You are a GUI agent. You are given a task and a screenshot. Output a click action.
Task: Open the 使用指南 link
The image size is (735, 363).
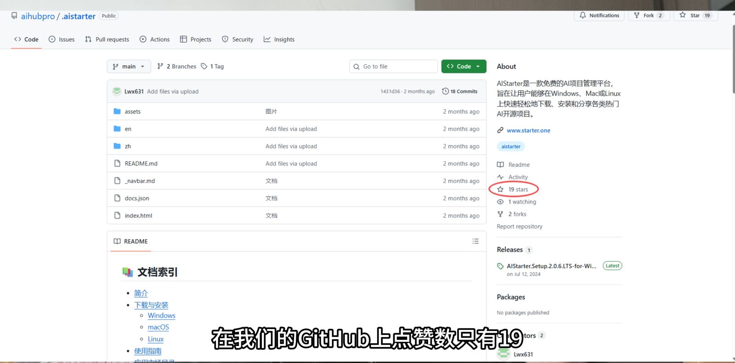click(x=147, y=351)
